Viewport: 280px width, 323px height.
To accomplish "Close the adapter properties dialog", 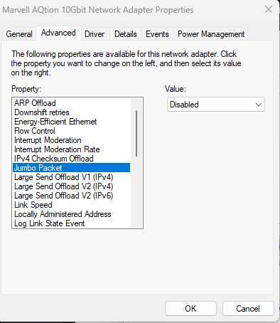I will coord(269,10).
